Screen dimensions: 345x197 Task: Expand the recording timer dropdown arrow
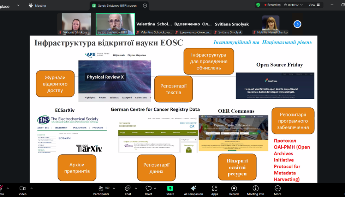pyautogui.click(x=301, y=5)
